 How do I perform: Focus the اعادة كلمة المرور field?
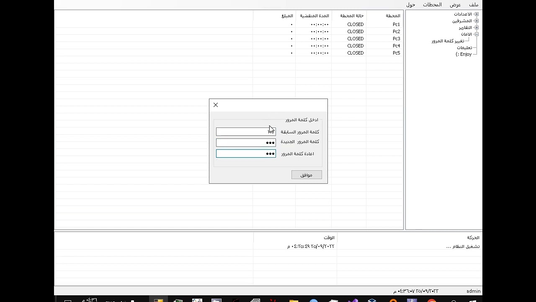click(x=246, y=154)
